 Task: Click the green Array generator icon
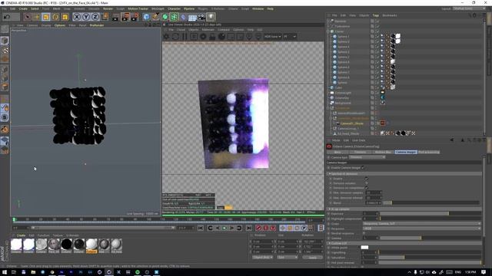[x=175, y=17]
